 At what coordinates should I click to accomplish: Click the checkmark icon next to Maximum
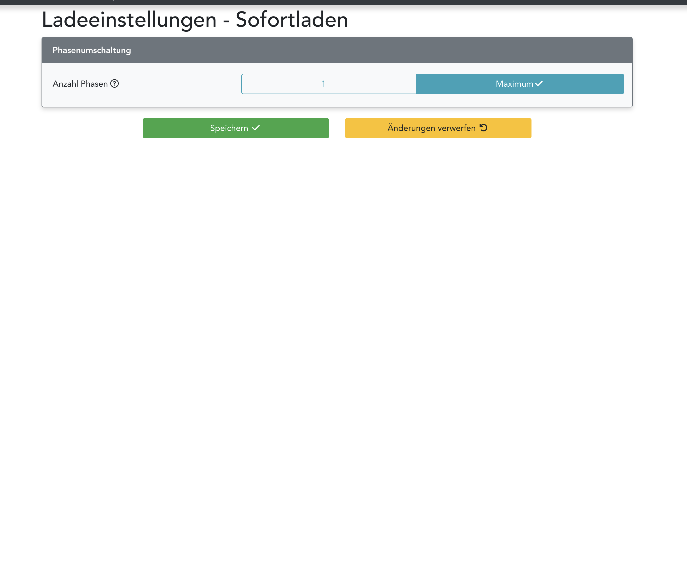(x=539, y=83)
